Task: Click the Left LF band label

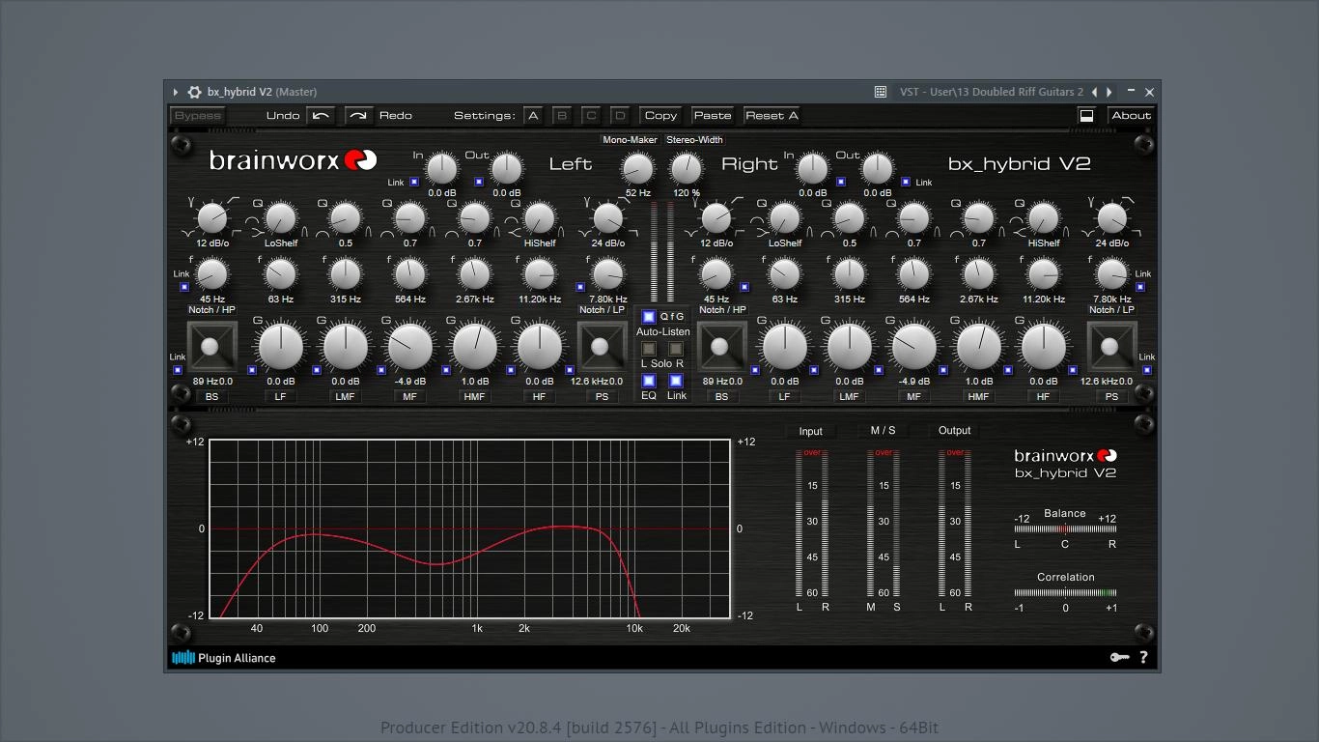Action: click(x=280, y=396)
